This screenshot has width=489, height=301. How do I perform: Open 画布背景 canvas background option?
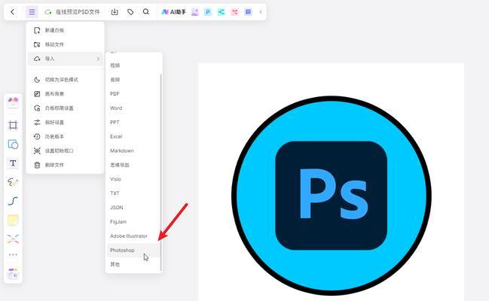point(66,94)
